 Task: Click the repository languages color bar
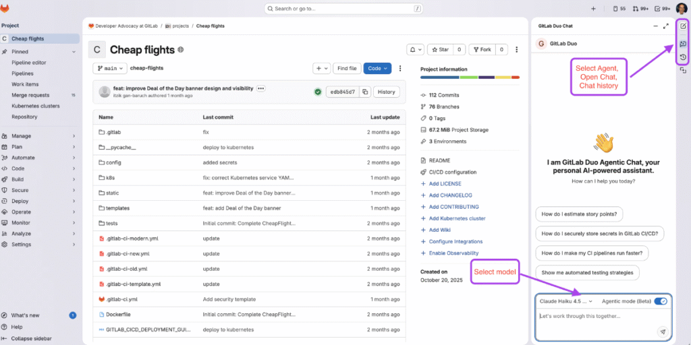[x=470, y=77]
